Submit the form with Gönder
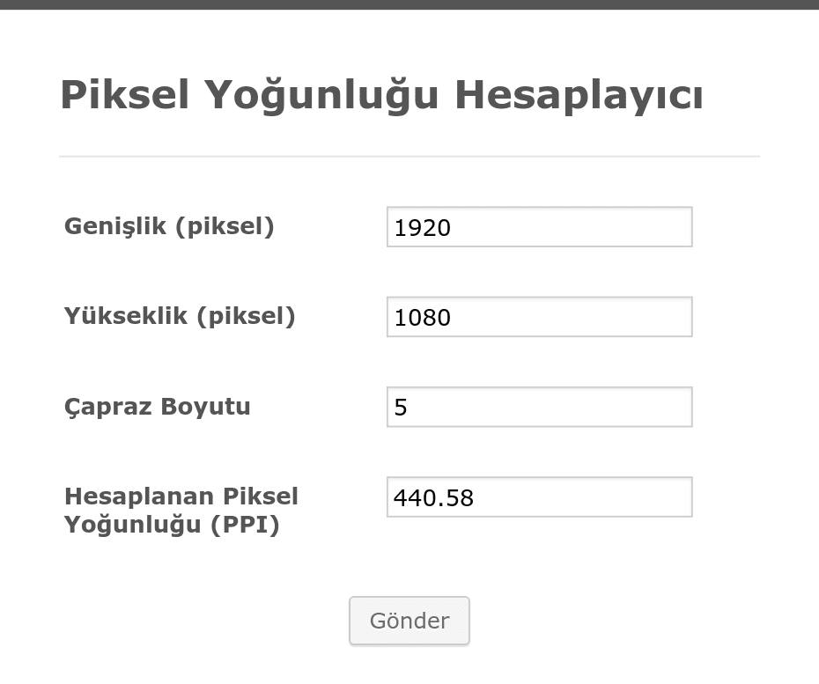The image size is (819, 684). 409,621
